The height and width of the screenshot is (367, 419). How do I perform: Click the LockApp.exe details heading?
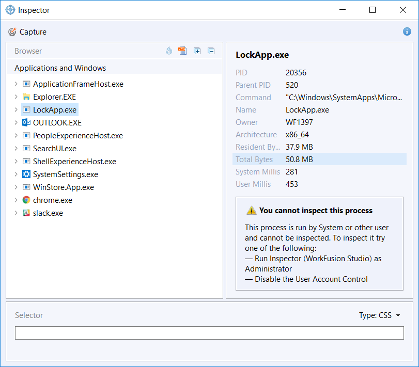pos(262,55)
